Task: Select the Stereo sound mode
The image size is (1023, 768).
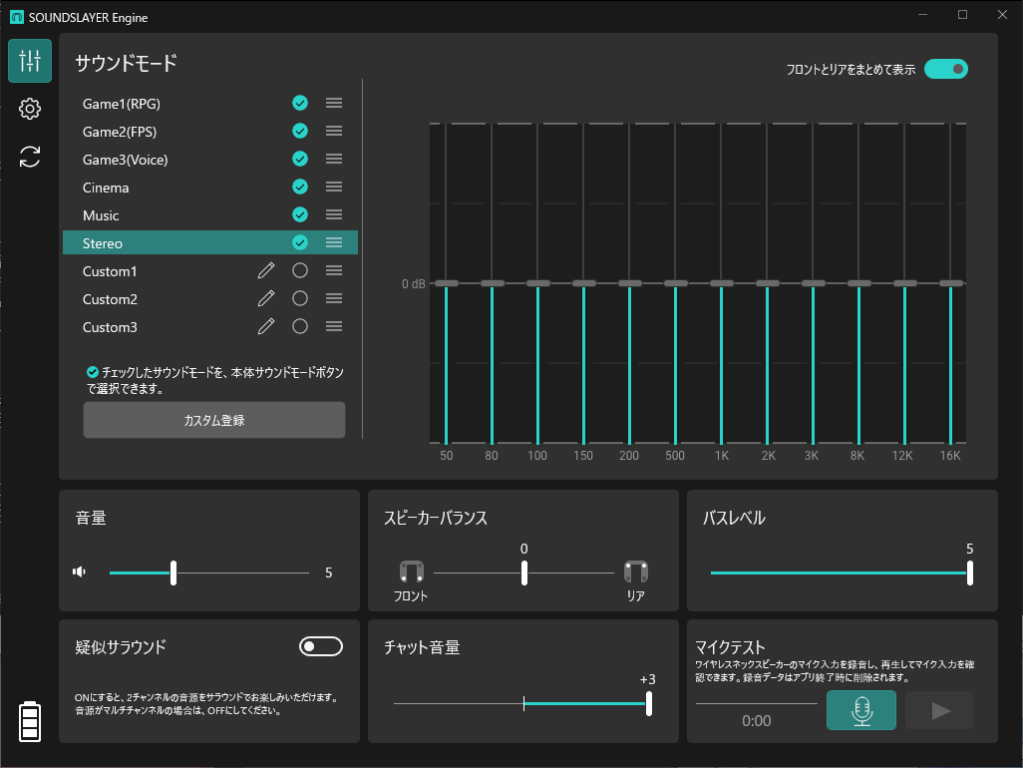Action: (x=210, y=242)
